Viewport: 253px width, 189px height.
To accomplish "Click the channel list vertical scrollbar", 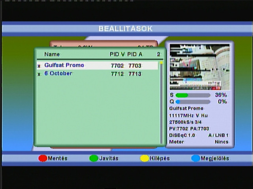I will point(161,103).
